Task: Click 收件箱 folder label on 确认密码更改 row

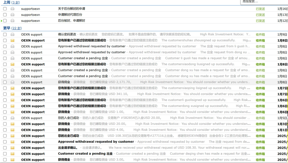Action: 260,35
